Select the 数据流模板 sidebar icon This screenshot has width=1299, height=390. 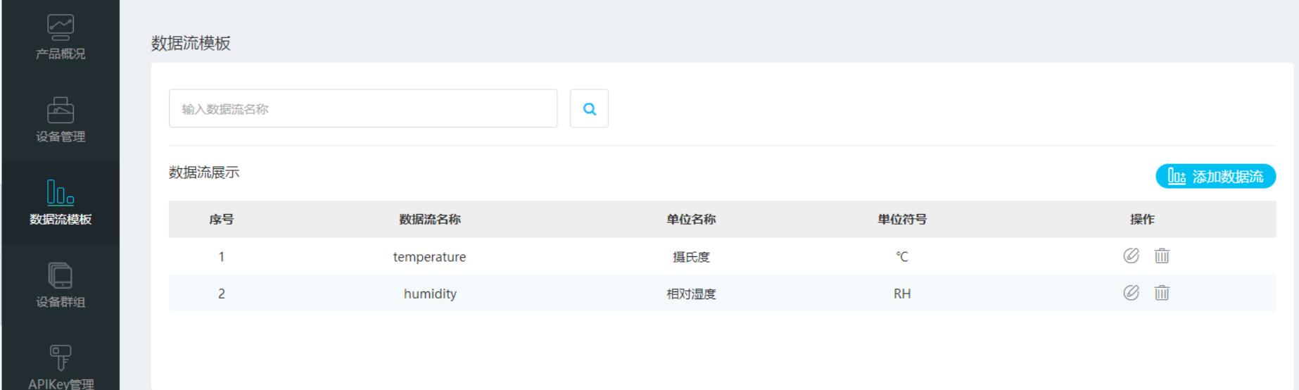point(61,191)
